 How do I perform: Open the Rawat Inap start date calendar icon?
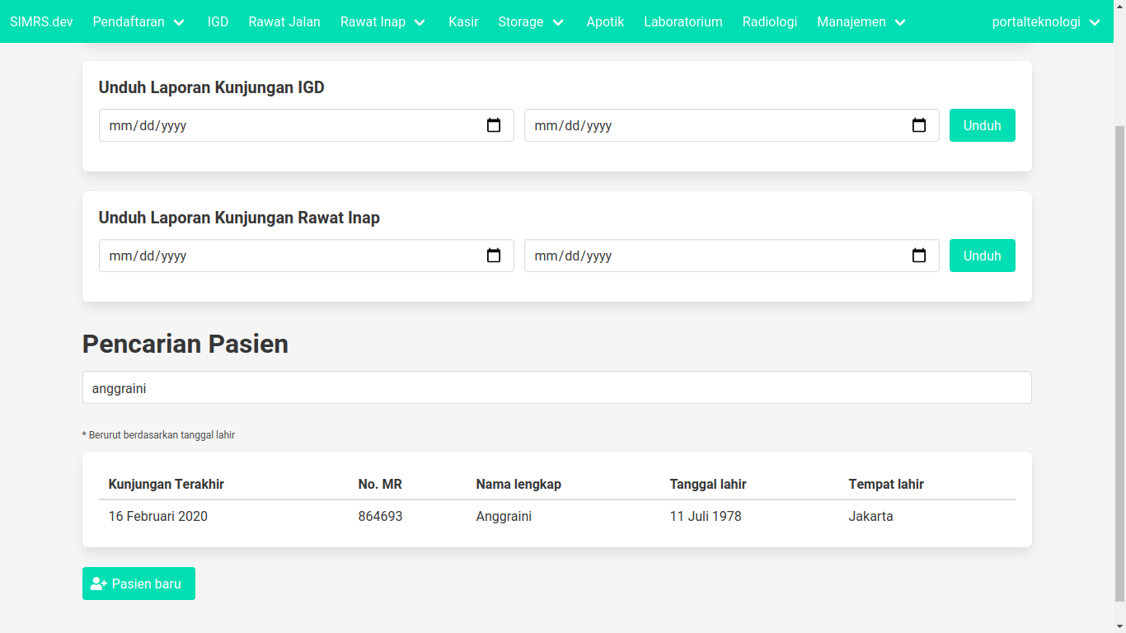494,256
